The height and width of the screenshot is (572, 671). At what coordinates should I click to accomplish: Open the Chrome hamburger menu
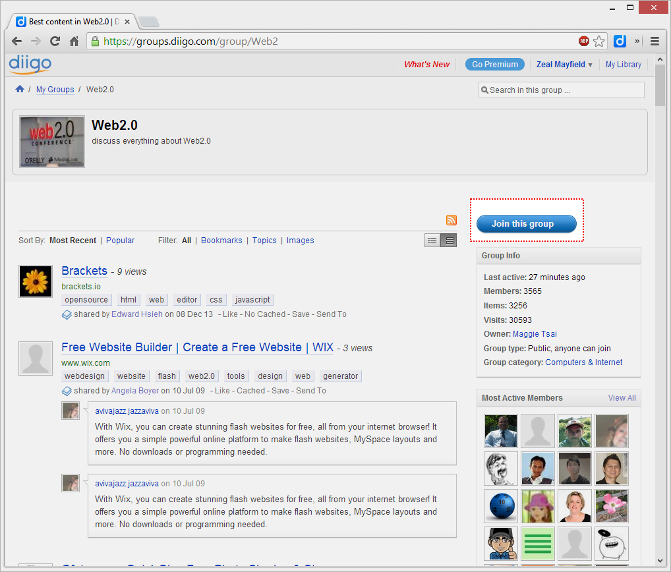click(655, 41)
